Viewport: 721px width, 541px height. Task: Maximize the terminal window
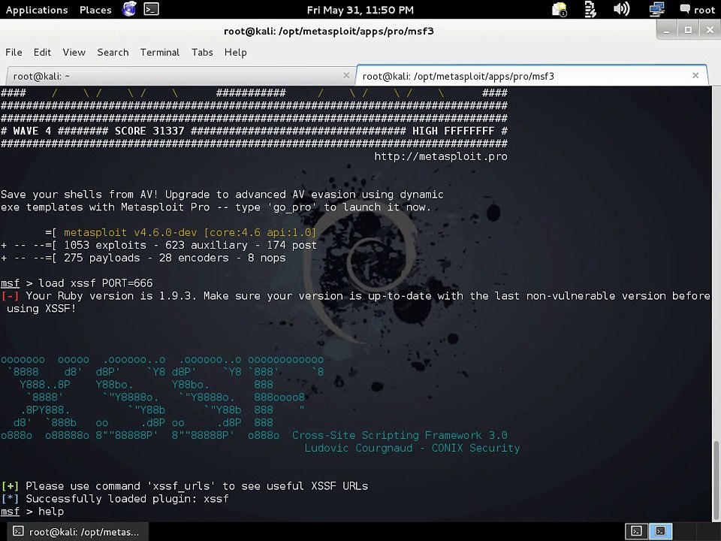688,30
